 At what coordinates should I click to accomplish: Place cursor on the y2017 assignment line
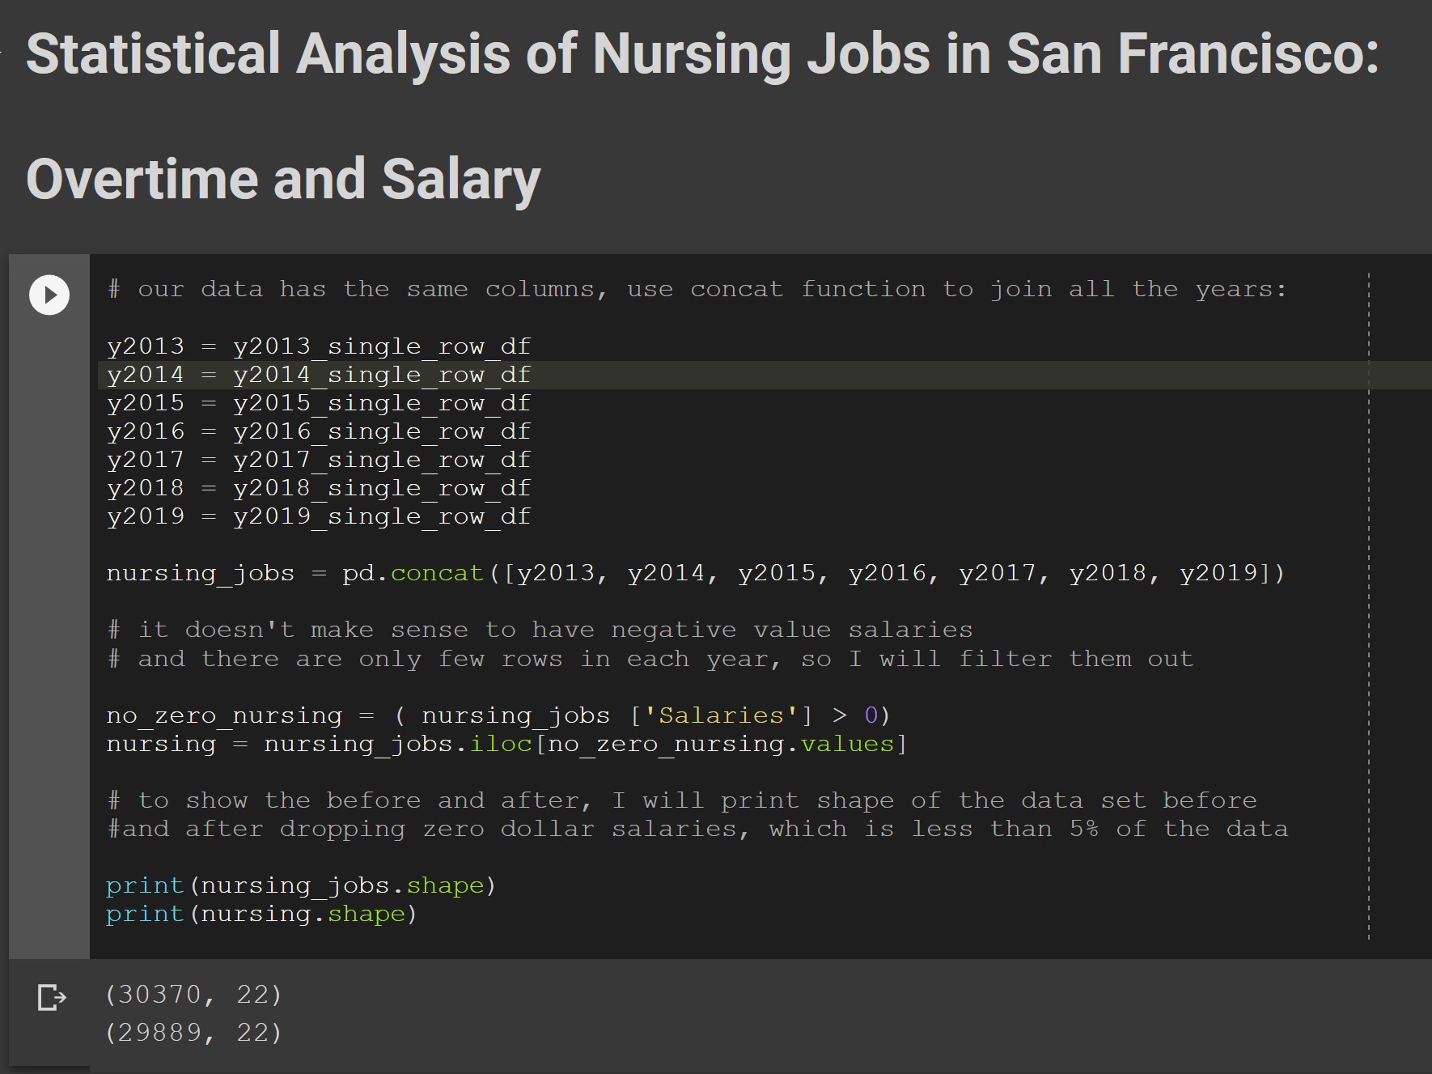point(318,460)
